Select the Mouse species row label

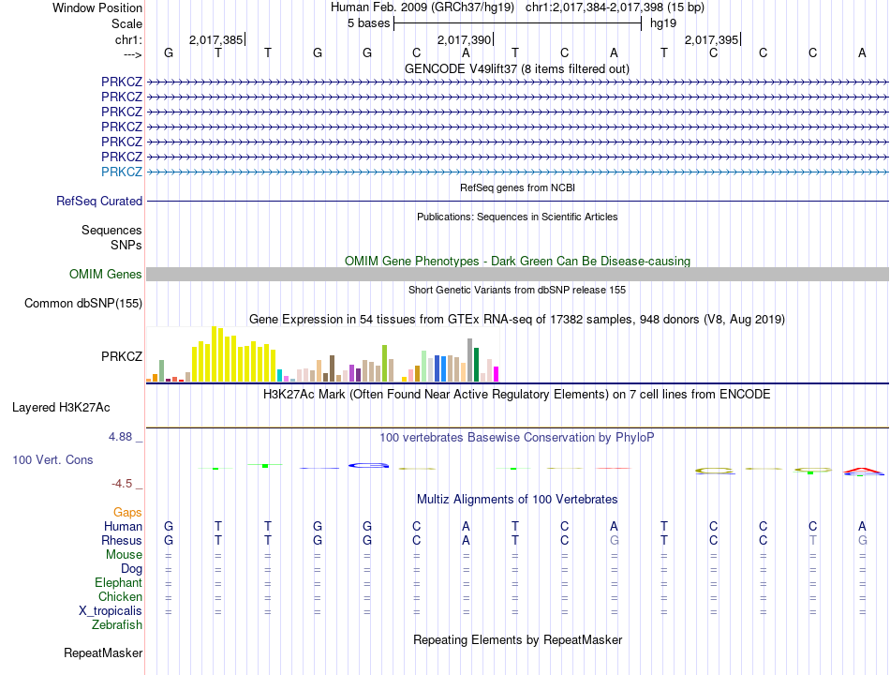tap(124, 555)
